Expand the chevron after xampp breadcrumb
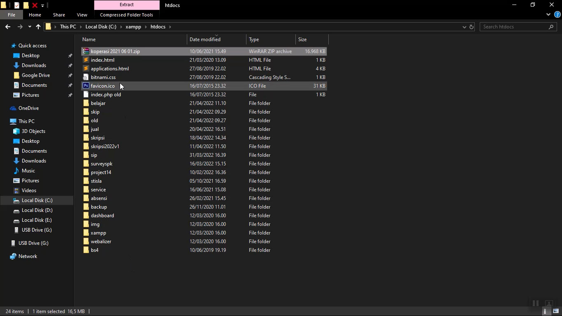The image size is (562, 316). [146, 27]
